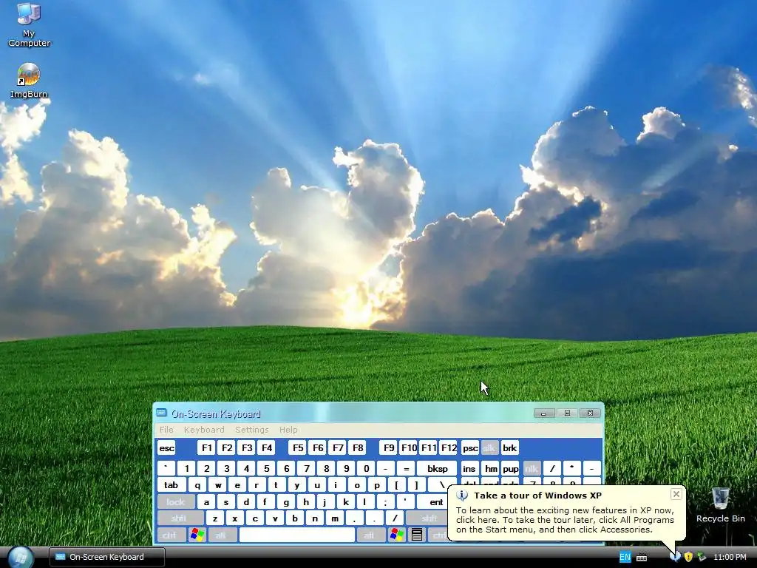This screenshot has width=757, height=568.
Task: Open the Keyboard menu
Action: coord(204,430)
